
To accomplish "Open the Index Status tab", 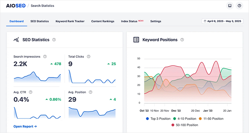I will click(129, 21).
